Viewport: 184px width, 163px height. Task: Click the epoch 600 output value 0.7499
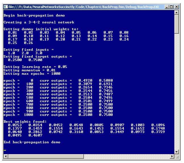coord(106,101)
